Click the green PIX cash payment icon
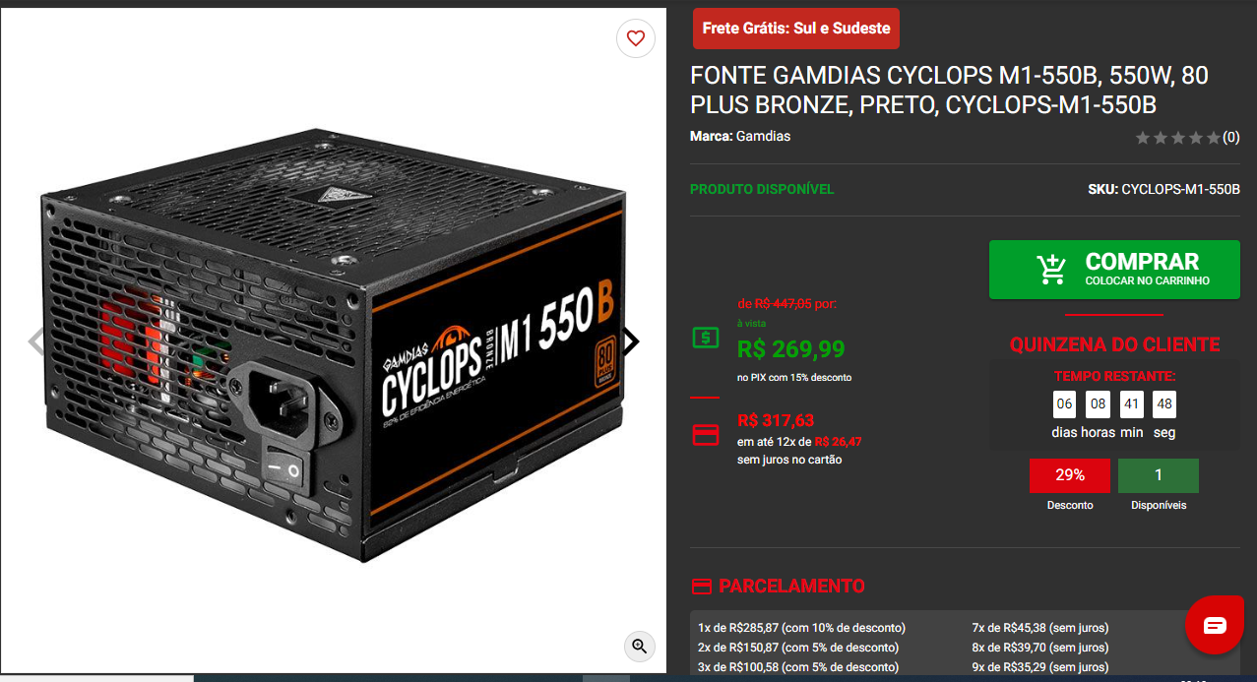Image resolution: width=1257 pixels, height=682 pixels. tap(705, 338)
